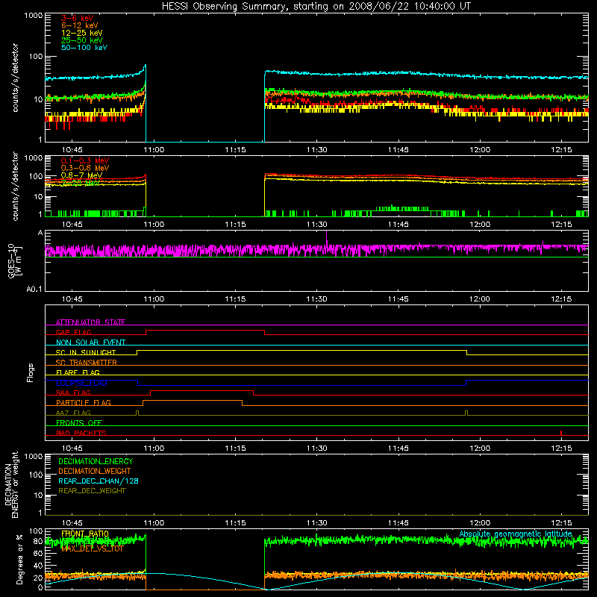Click the 0.1-0.3 MeV legend label
Viewport: 597px width, 597px height.
click(85, 160)
